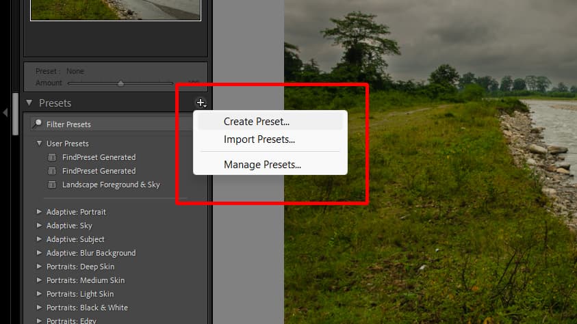Expand the Adaptive: Sky group
The height and width of the screenshot is (324, 577).
click(39, 225)
